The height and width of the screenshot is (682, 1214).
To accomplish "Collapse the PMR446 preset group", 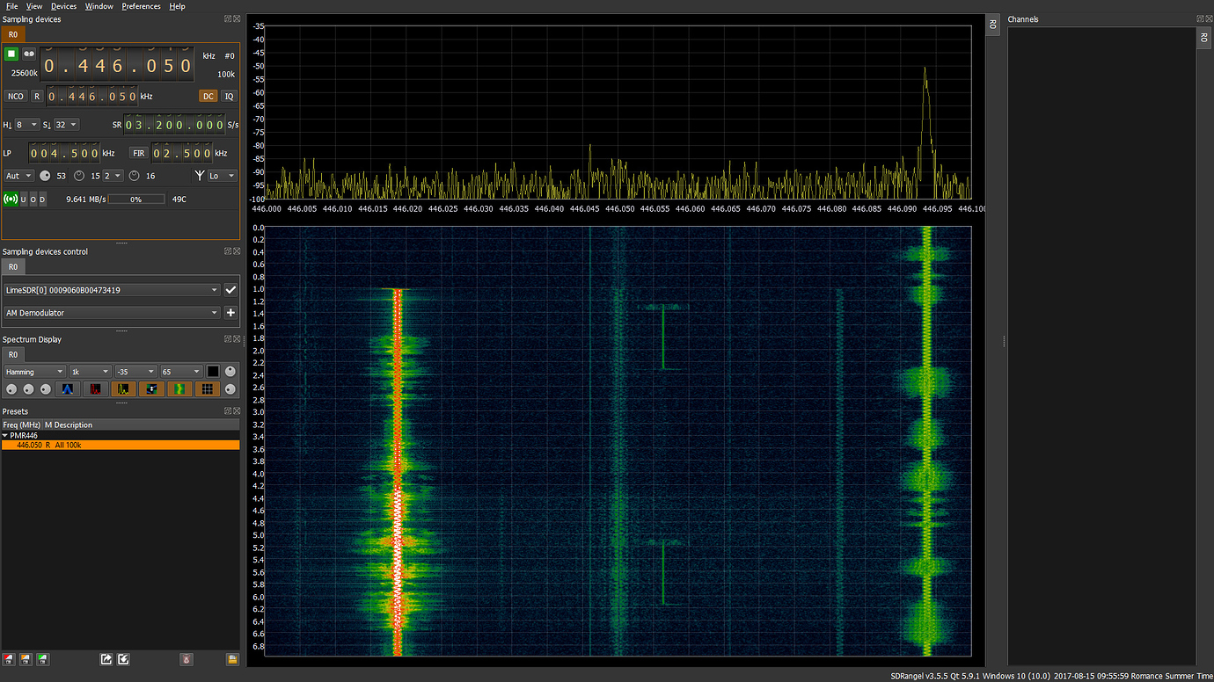I will point(4,435).
